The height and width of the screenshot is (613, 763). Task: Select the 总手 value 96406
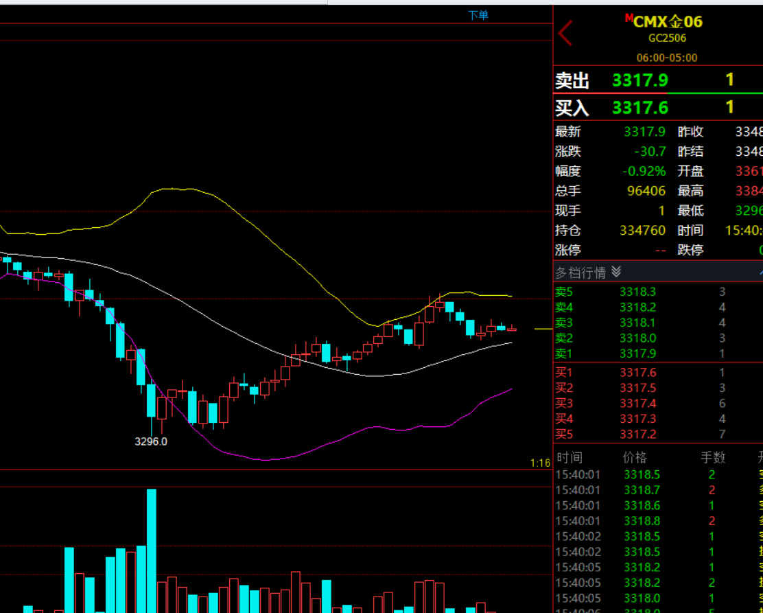(646, 191)
